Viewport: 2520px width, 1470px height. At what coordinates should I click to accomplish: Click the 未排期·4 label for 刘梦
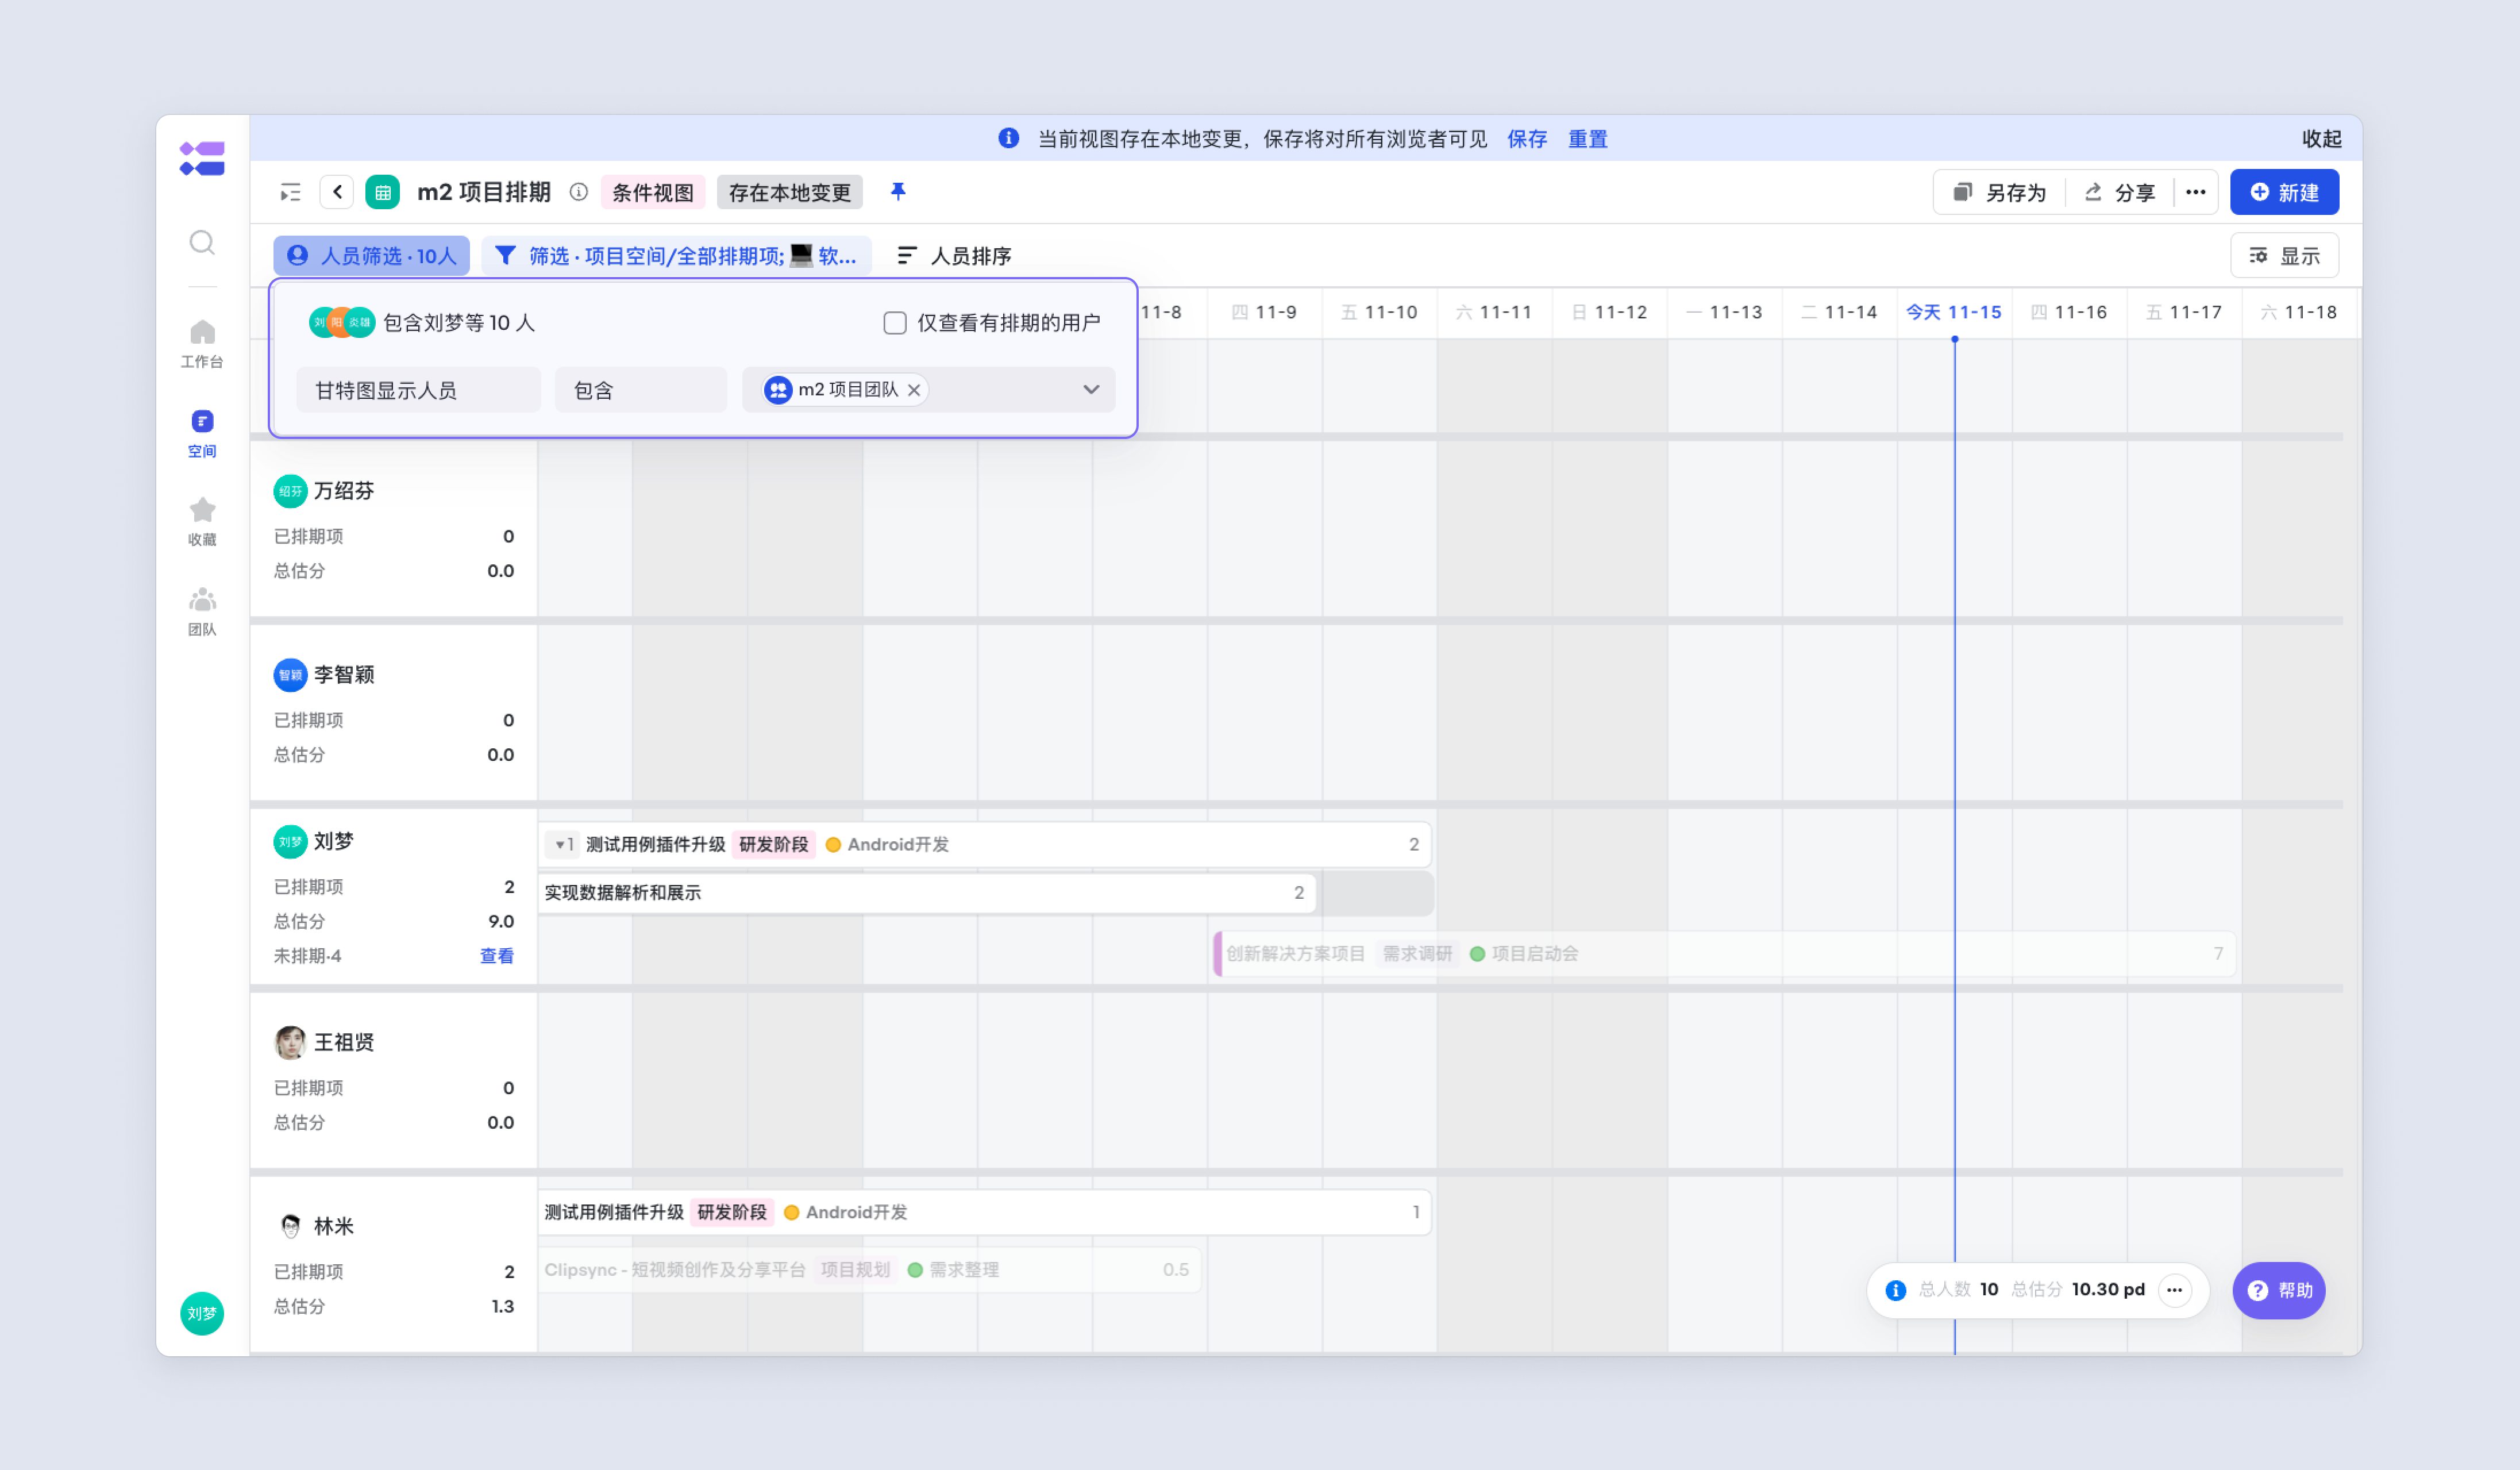click(307, 956)
